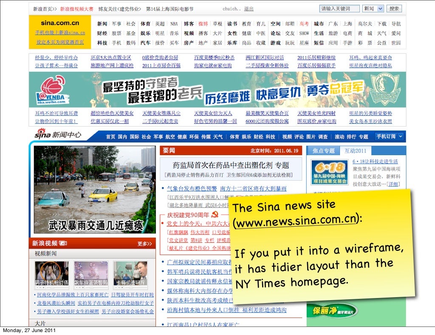The height and width of the screenshot is (335, 435).
Task: Open 排行 in news center navigation
Action: 351,136
